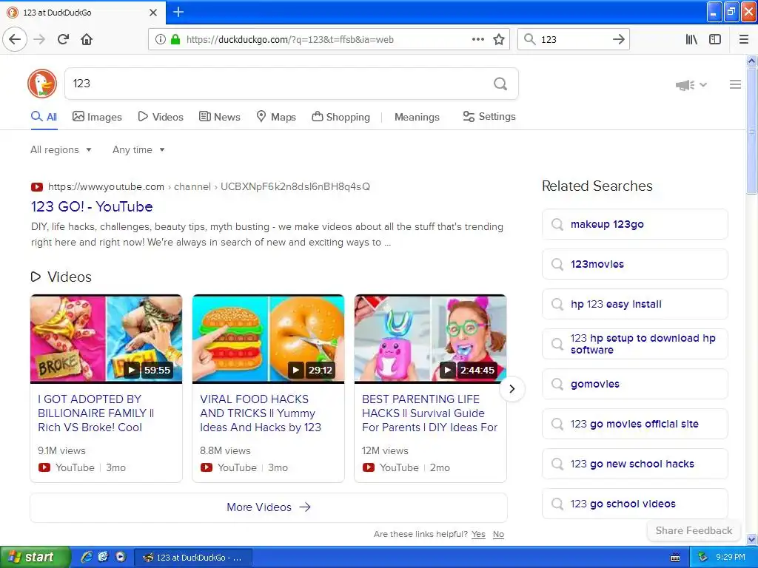Viewport: 758px width, 568px height.
Task: Search related: 123movies
Action: (x=634, y=264)
